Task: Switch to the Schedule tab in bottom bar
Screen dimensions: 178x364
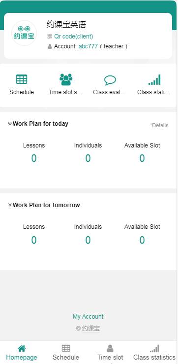Action: [66, 352]
